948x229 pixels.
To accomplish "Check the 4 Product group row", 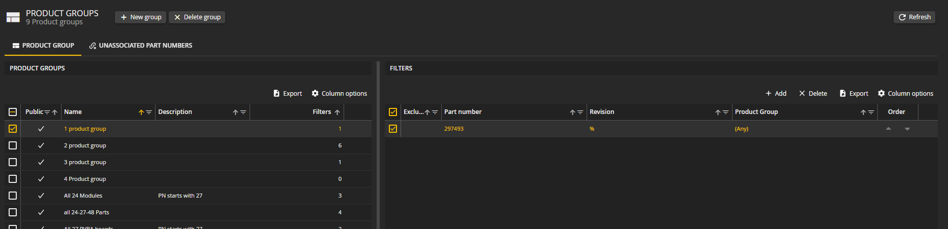I will [x=13, y=179].
